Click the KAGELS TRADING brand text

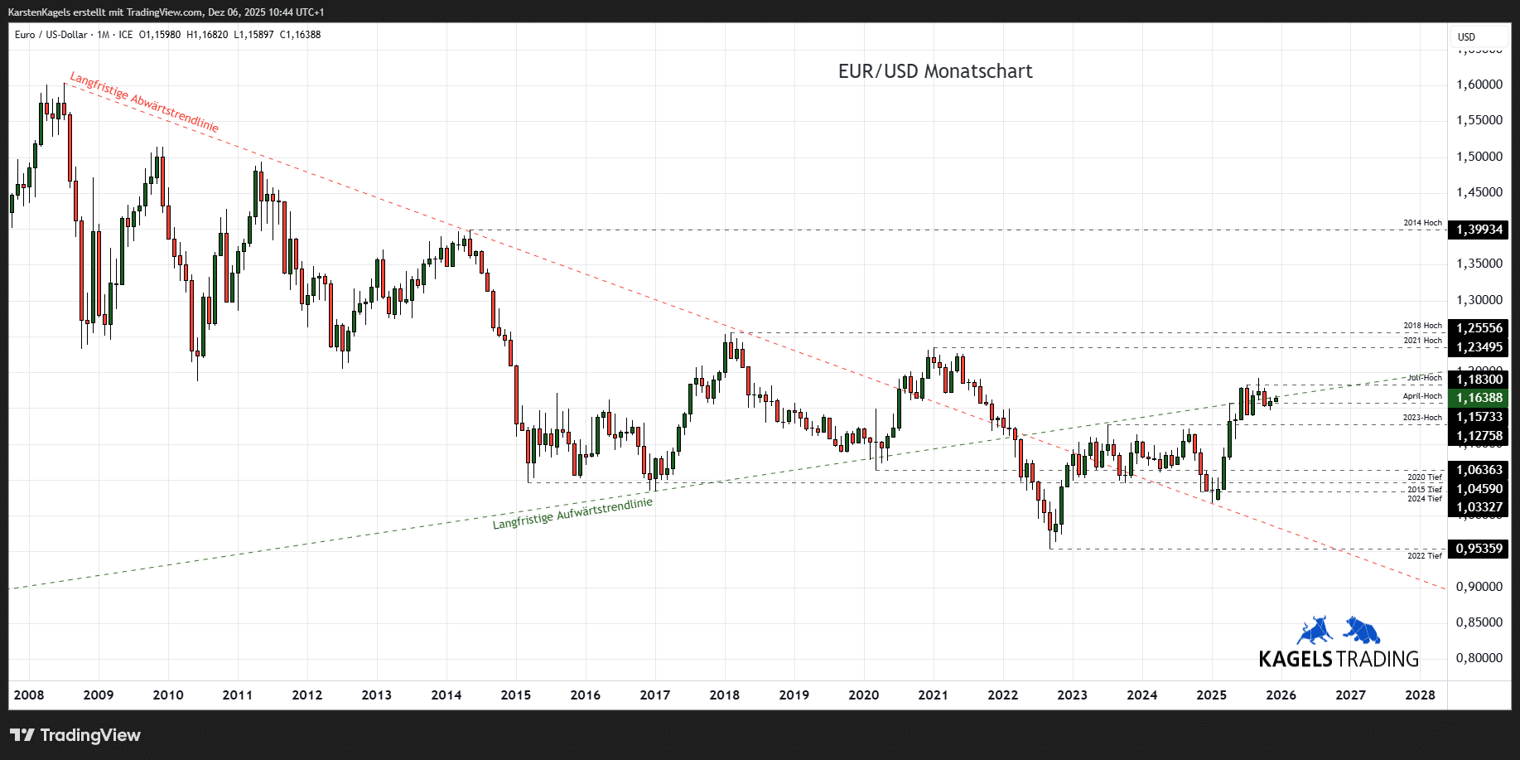(1338, 659)
